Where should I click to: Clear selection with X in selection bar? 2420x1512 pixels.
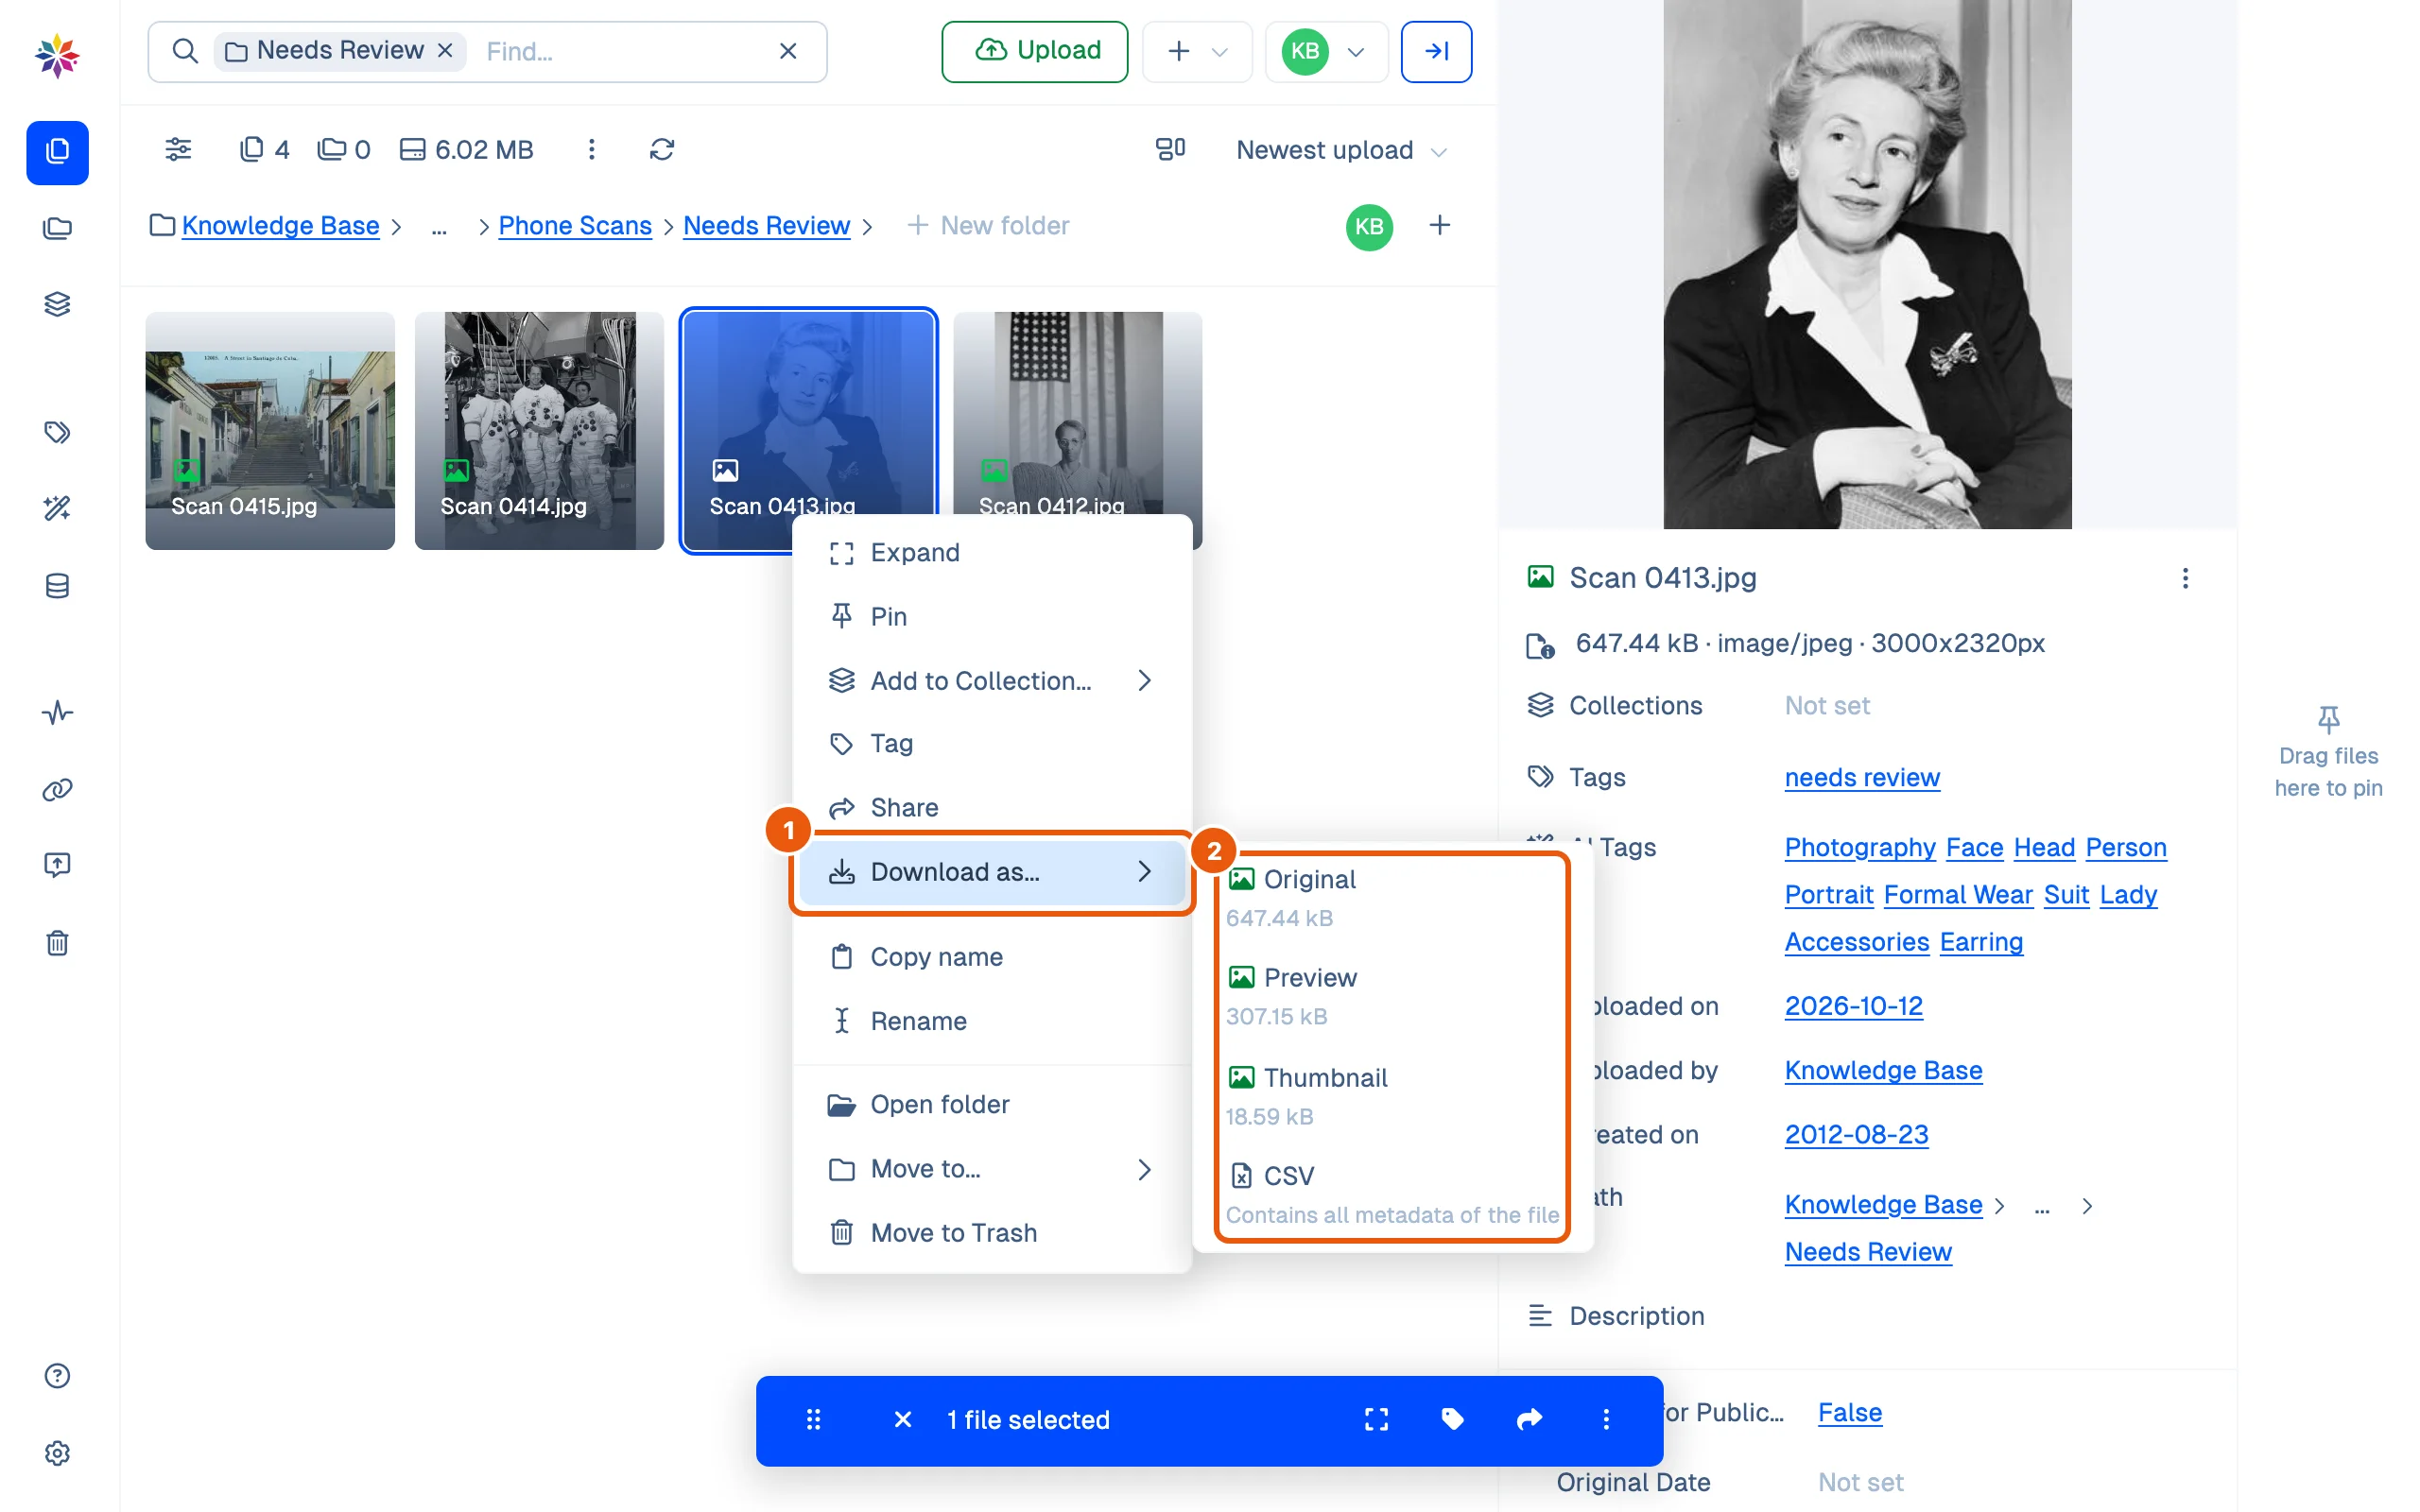click(x=902, y=1419)
